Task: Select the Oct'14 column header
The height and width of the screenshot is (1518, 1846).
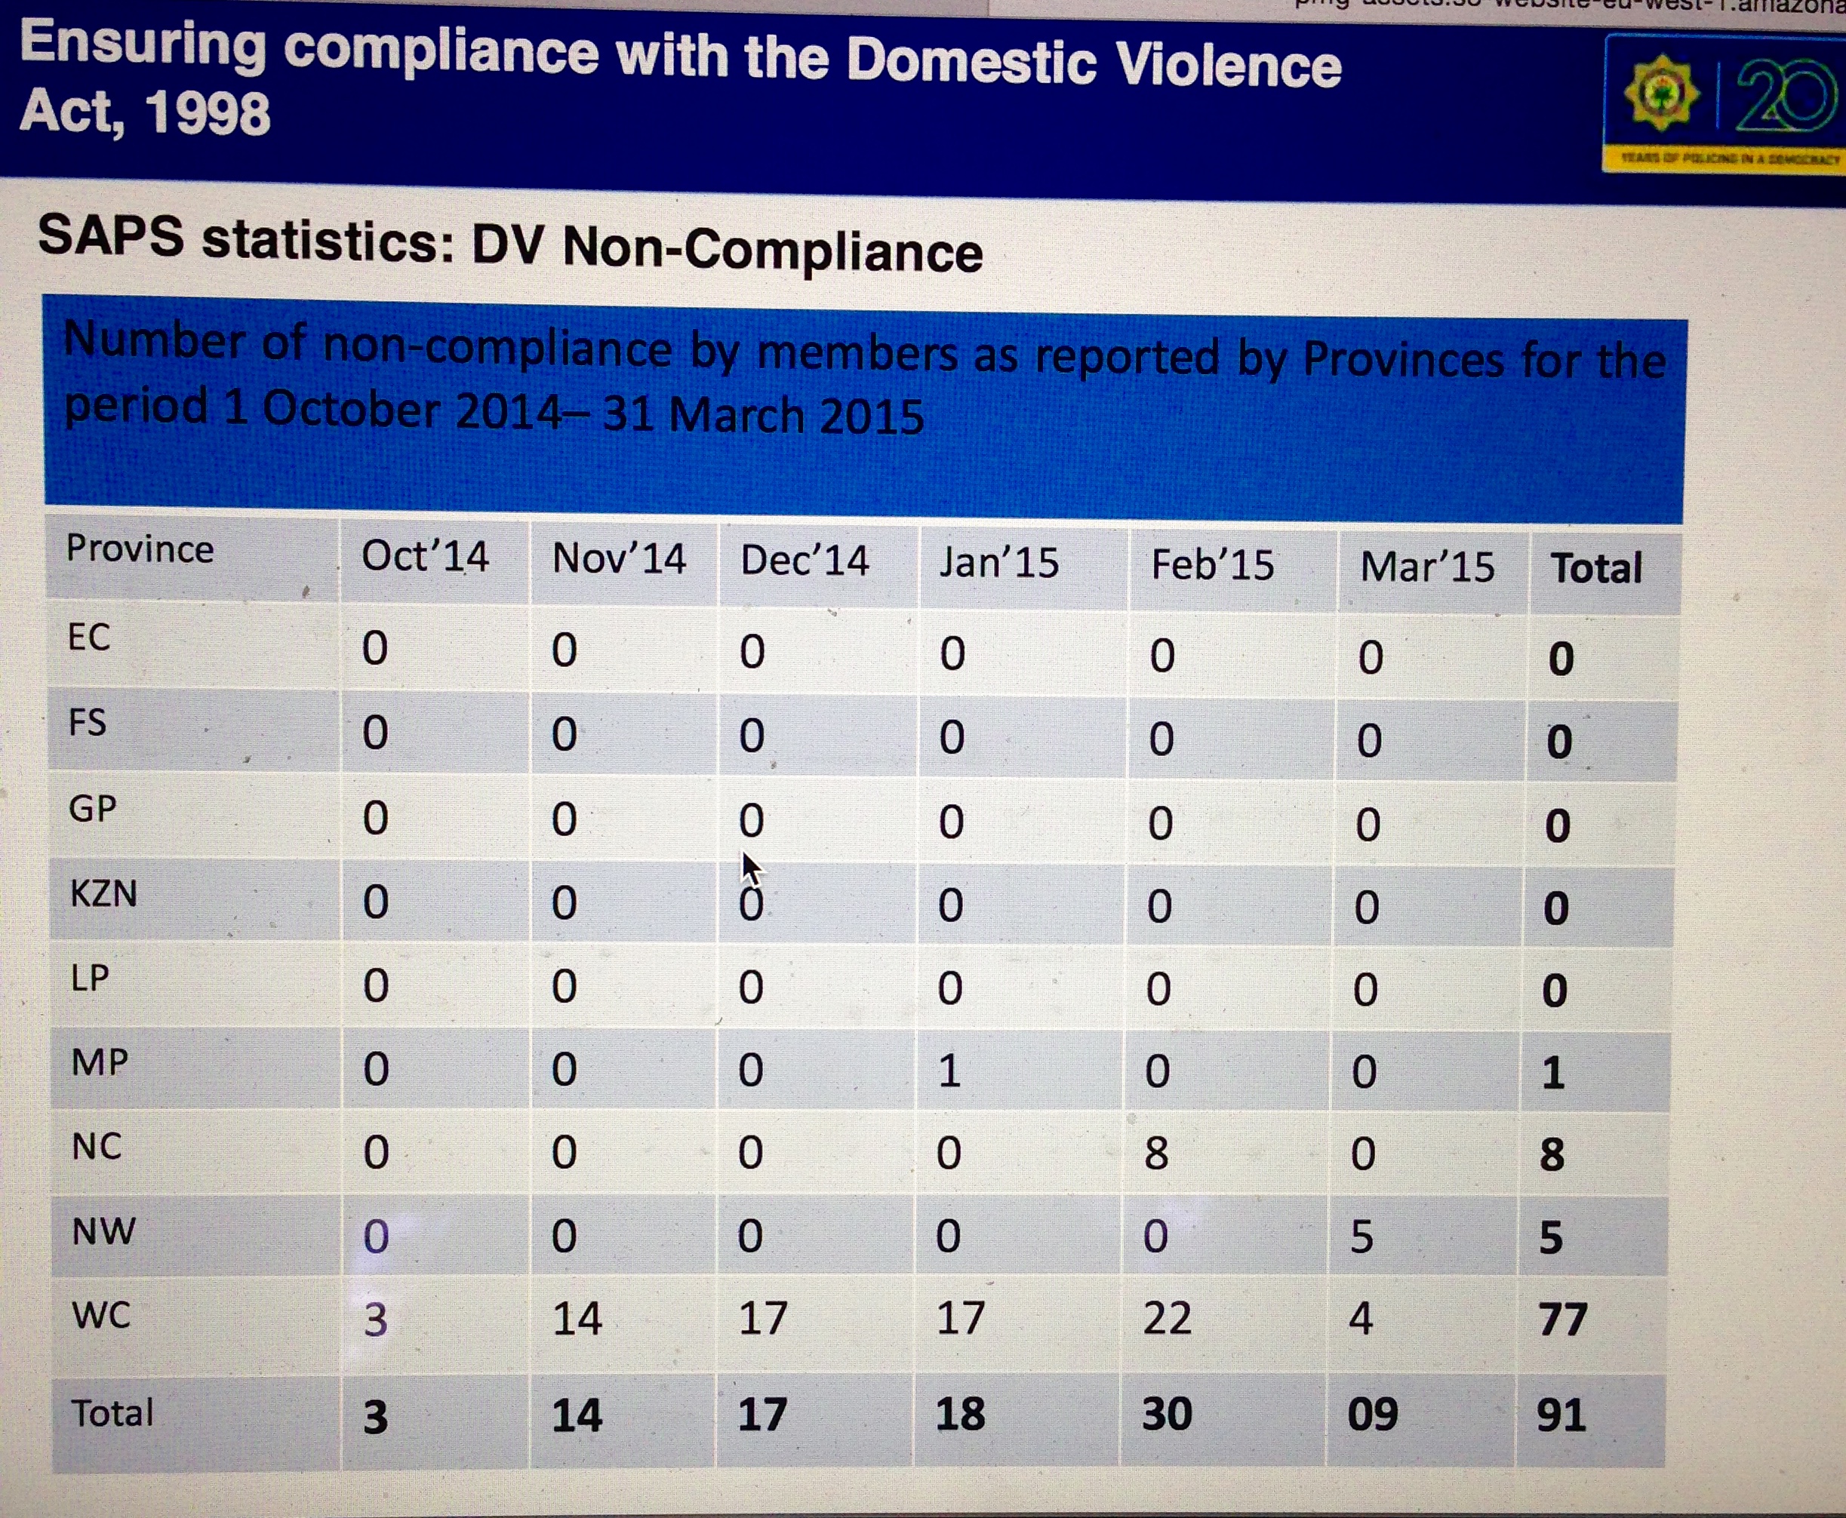Action: tap(425, 556)
